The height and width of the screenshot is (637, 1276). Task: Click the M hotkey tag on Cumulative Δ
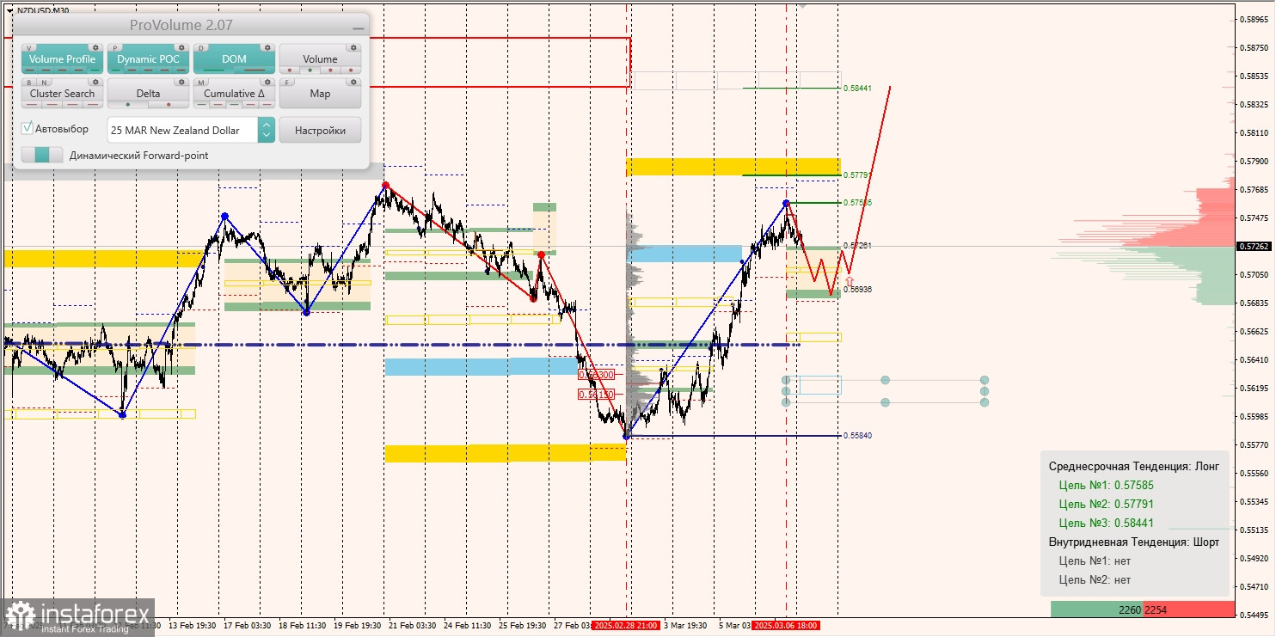pyautogui.click(x=201, y=83)
